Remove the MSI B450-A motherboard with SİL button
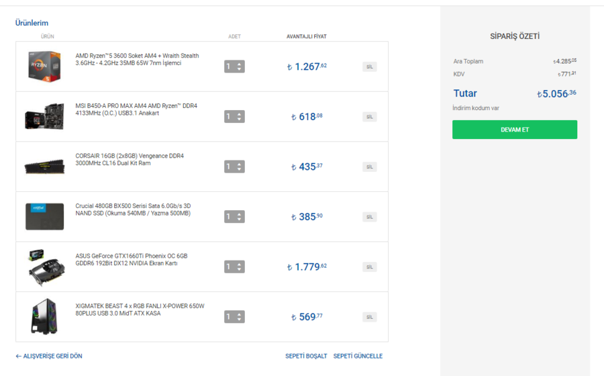This screenshot has height=376, width=604. [x=369, y=117]
